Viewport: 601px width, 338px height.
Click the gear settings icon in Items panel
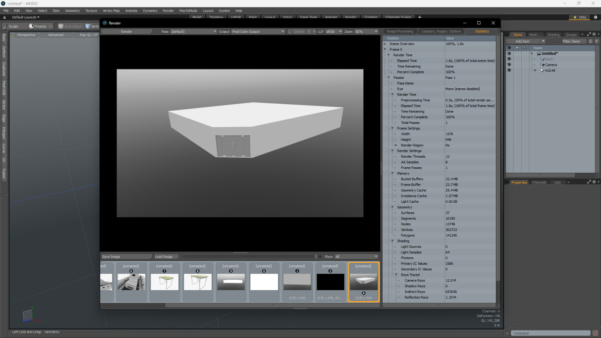point(593,34)
